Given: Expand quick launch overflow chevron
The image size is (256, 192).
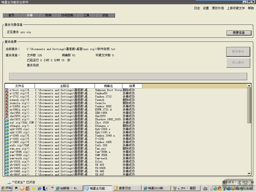Looking at the screenshot, I should pos(52,187).
